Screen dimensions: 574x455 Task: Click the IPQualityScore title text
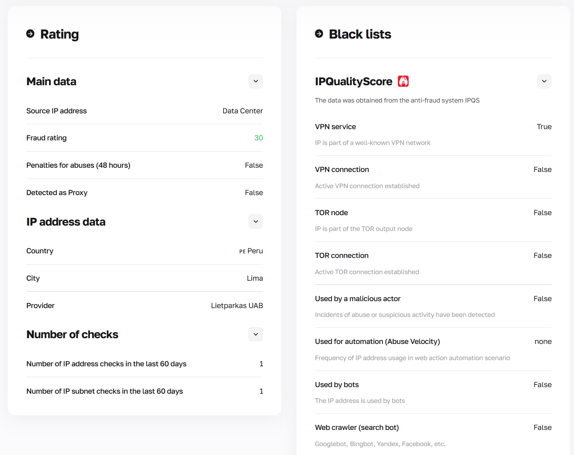(x=353, y=82)
